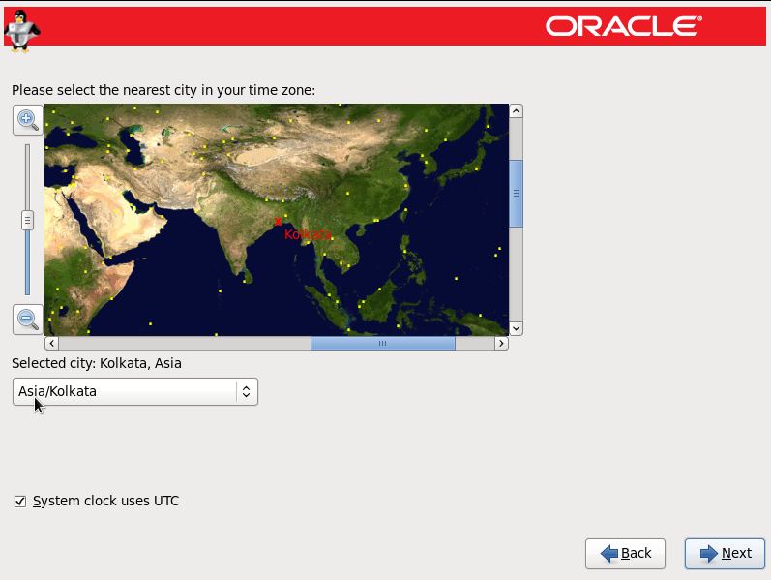This screenshot has width=771, height=580.
Task: Click the map's vertical scrollbar thumb
Action: pyautogui.click(x=516, y=193)
